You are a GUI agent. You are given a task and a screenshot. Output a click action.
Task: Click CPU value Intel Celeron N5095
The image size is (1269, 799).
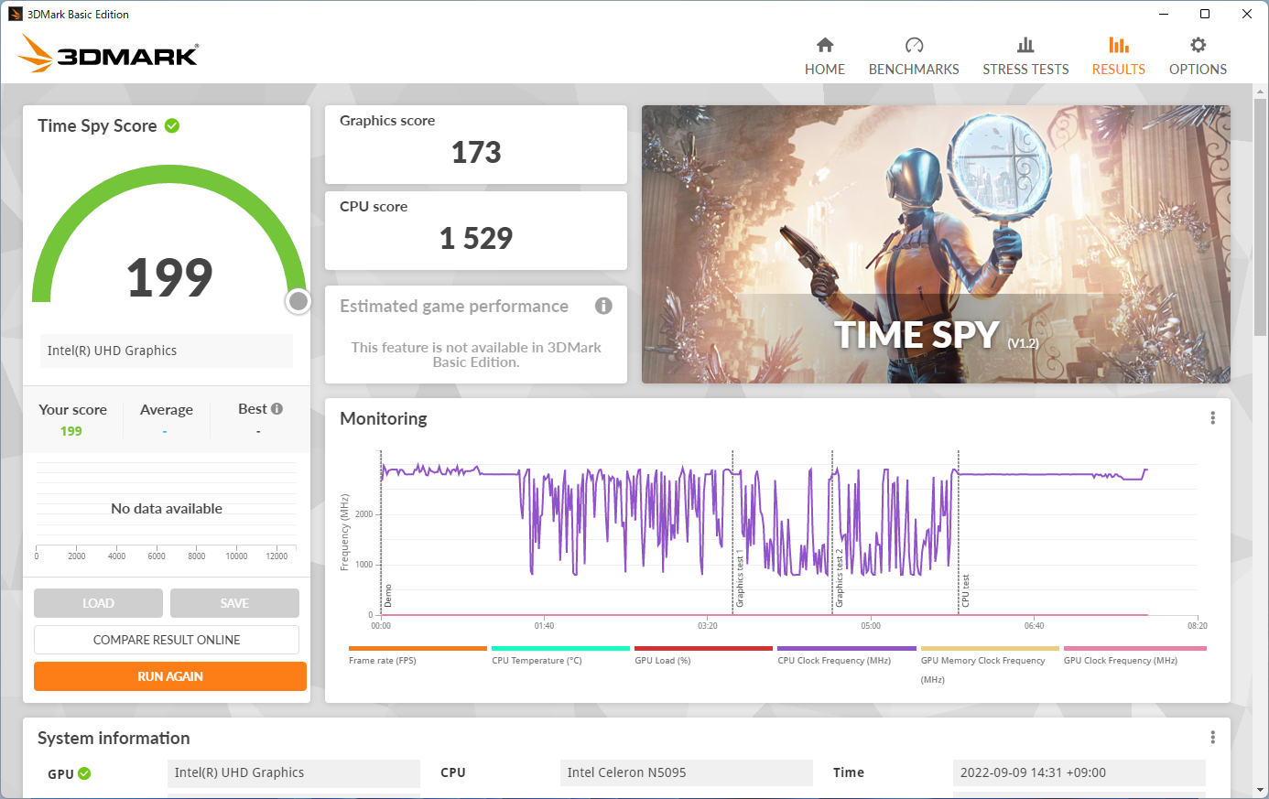point(687,772)
